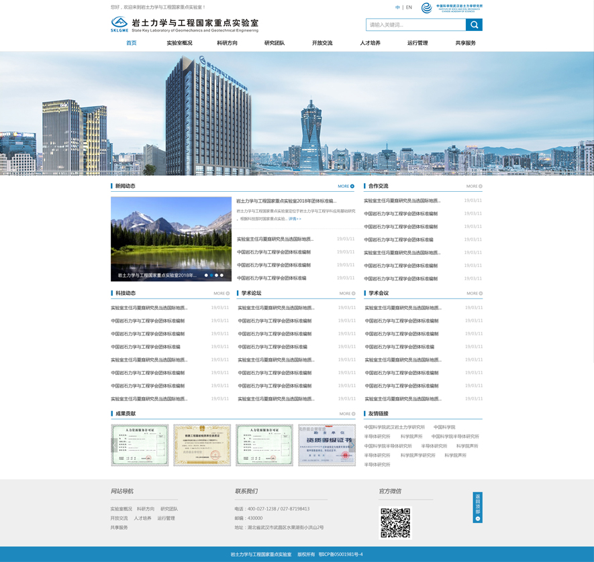The width and height of the screenshot is (594, 562).
Task: Open the yellow-bordered certificate thumbnail
Action: [202, 445]
